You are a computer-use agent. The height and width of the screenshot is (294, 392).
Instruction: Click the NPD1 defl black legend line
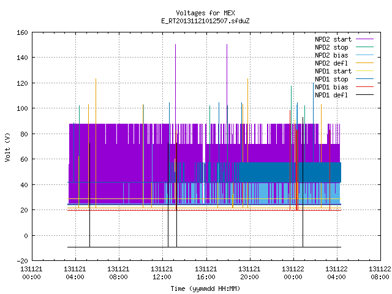[364, 95]
